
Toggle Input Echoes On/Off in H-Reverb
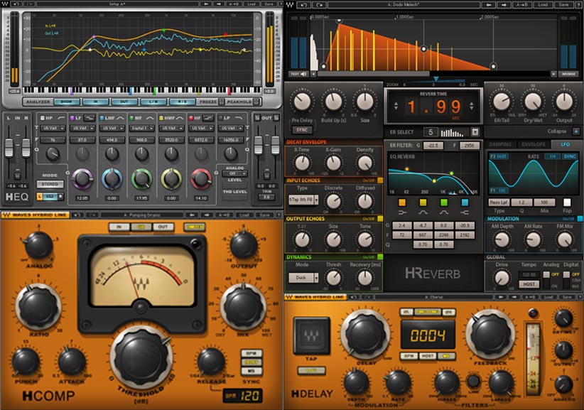(x=380, y=180)
